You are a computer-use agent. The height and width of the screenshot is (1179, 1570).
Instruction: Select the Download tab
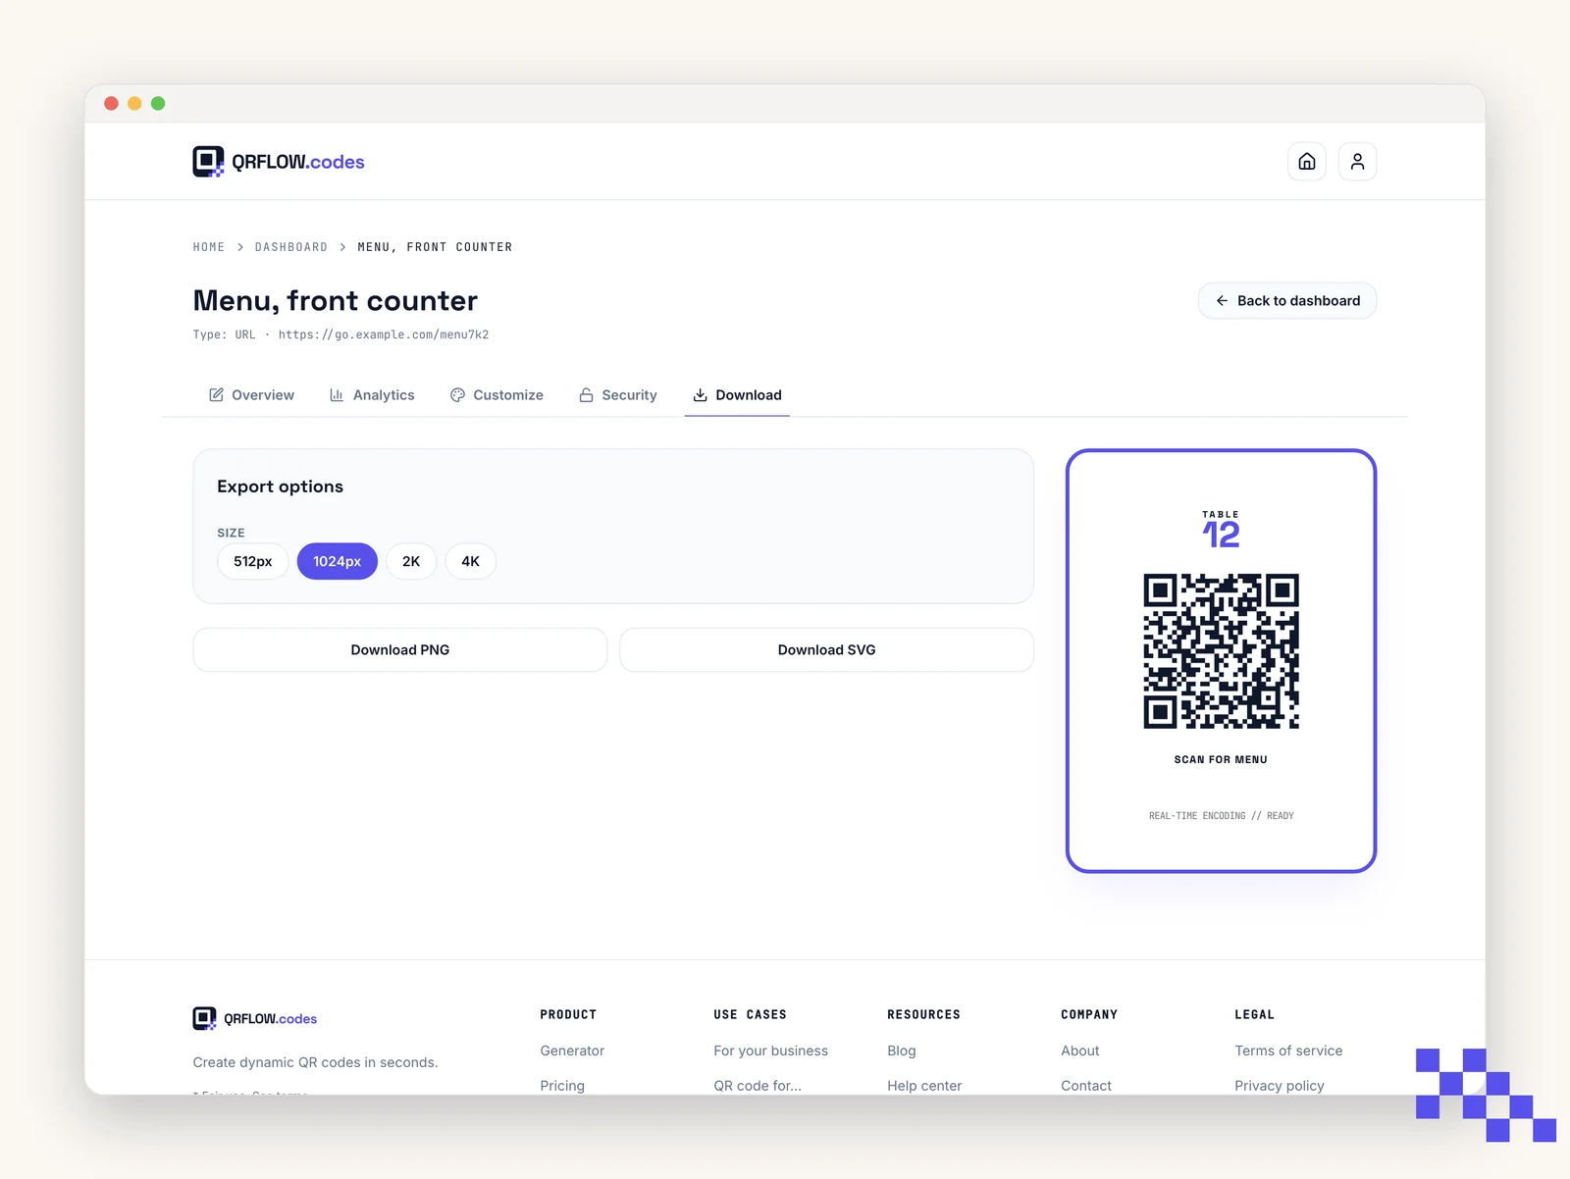pos(737,395)
